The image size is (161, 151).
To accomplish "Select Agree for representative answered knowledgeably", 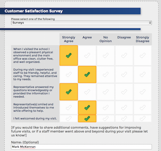I will click(87, 92).
